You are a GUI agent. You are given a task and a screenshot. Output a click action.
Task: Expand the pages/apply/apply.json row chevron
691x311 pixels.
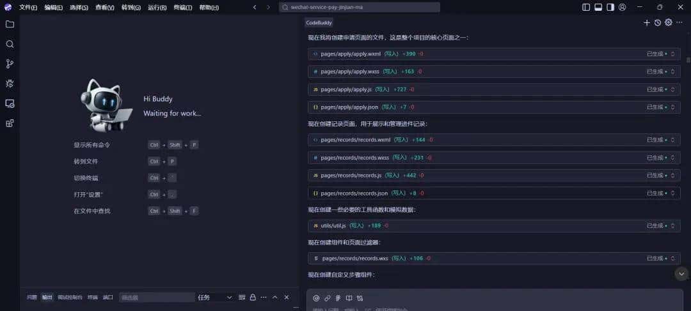(x=672, y=107)
